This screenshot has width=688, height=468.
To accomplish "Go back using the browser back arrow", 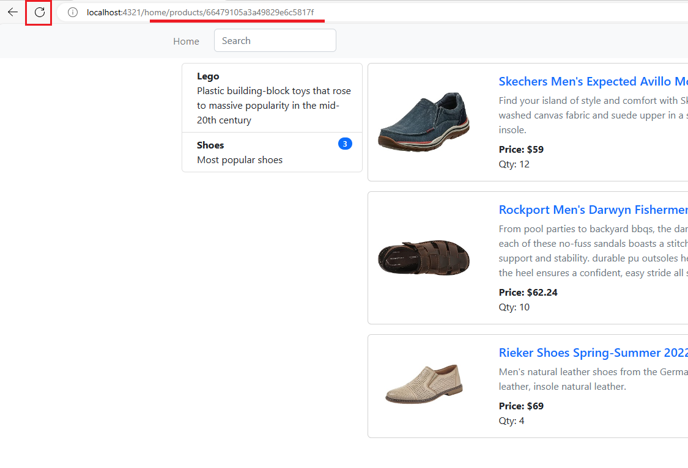I will point(13,12).
